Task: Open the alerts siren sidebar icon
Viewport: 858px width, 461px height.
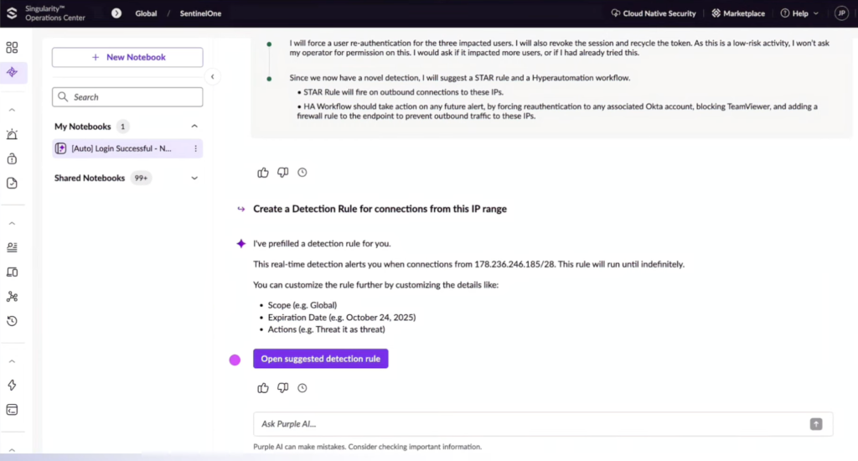Action: tap(12, 134)
